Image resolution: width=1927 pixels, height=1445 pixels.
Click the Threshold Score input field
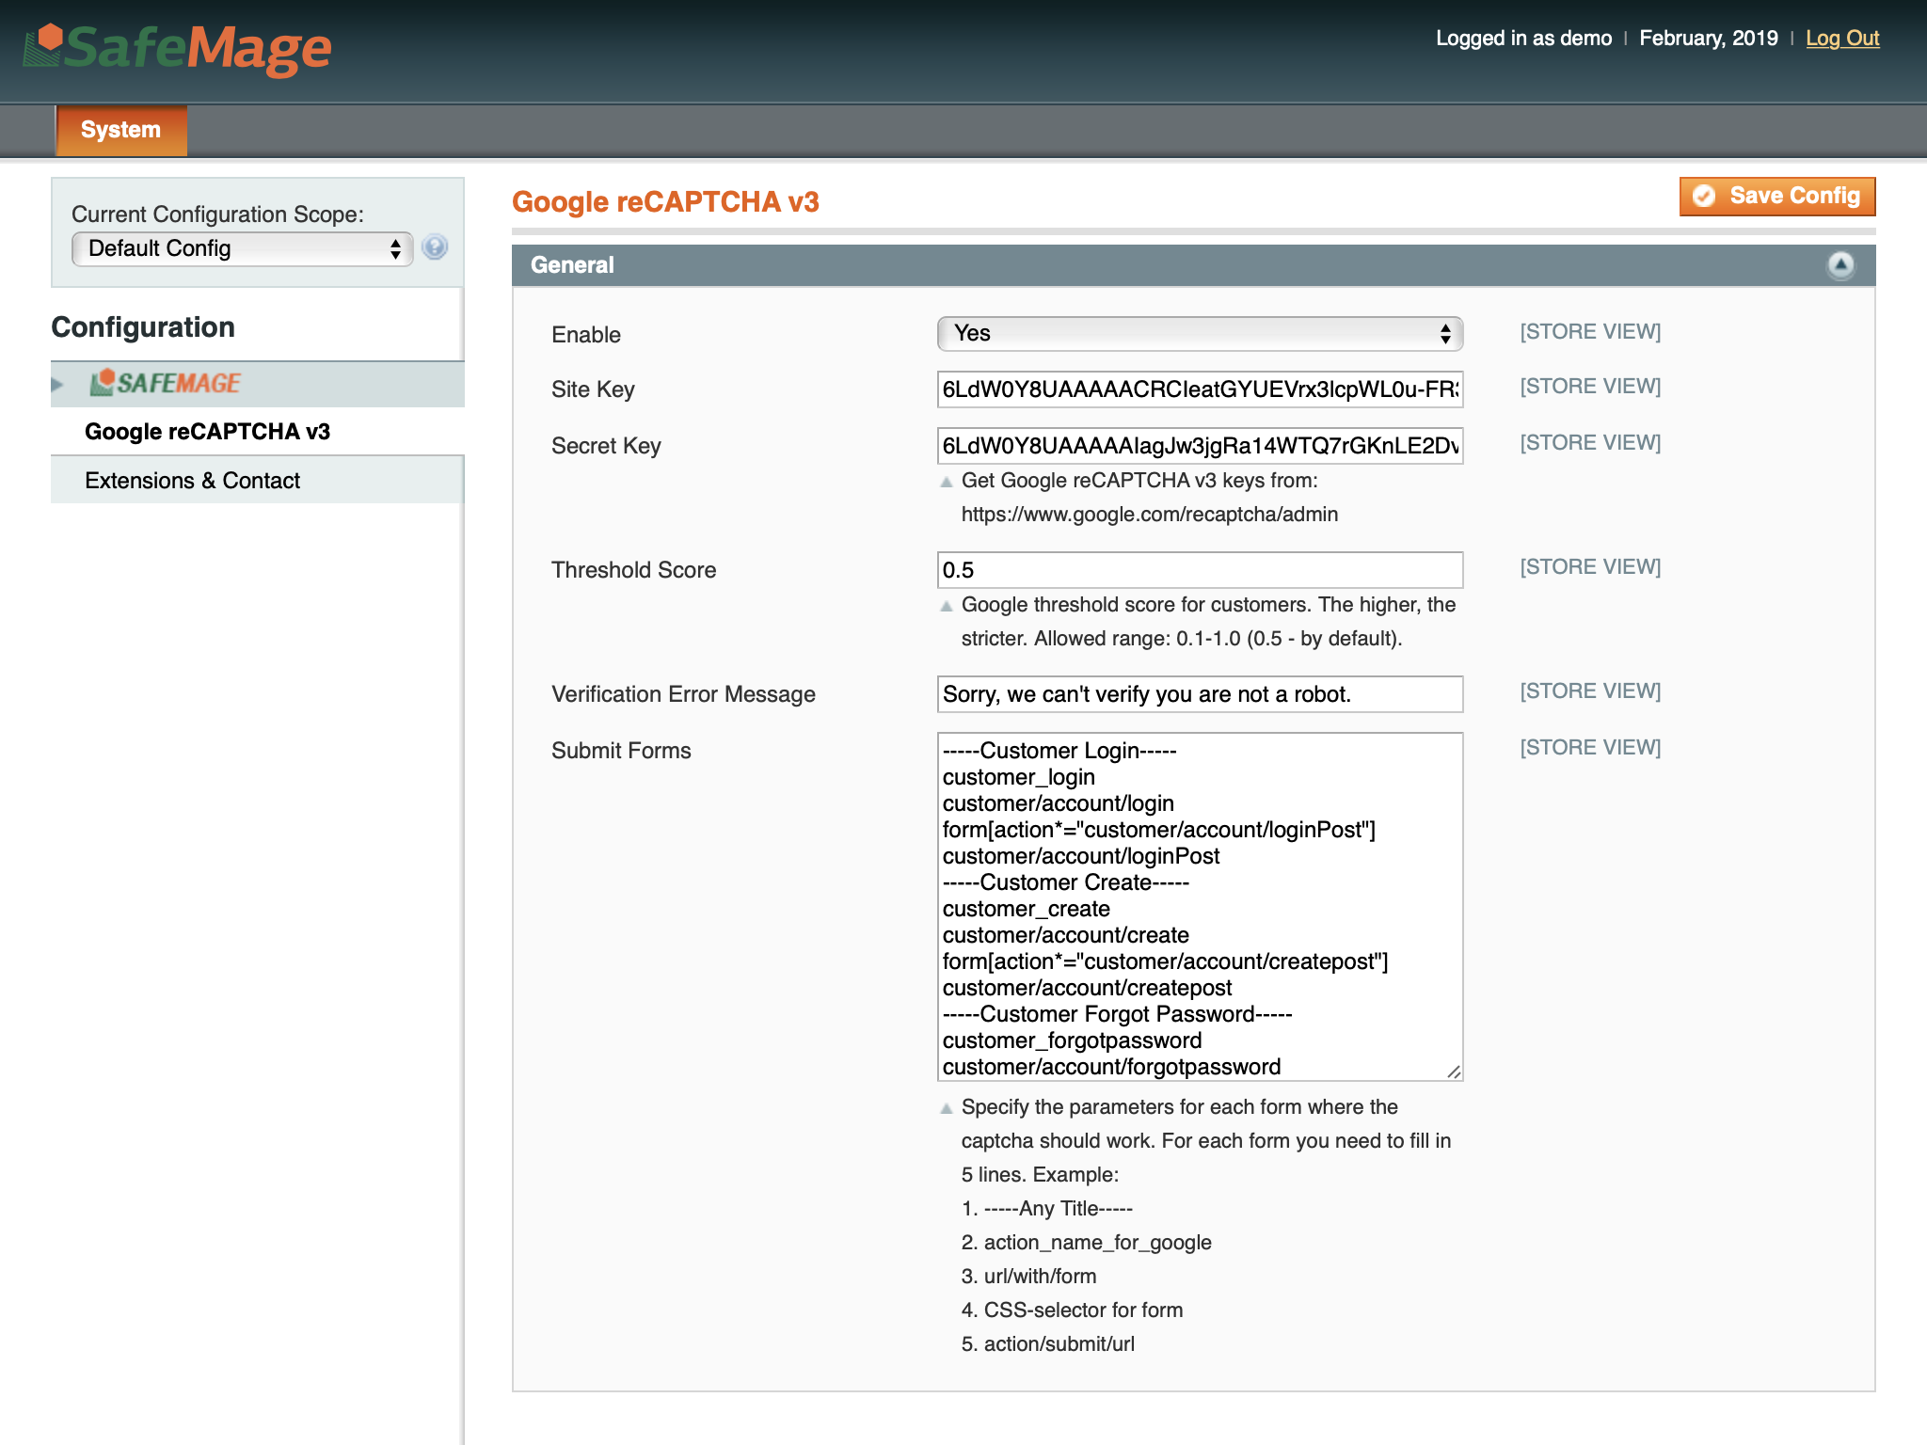pyautogui.click(x=1200, y=570)
